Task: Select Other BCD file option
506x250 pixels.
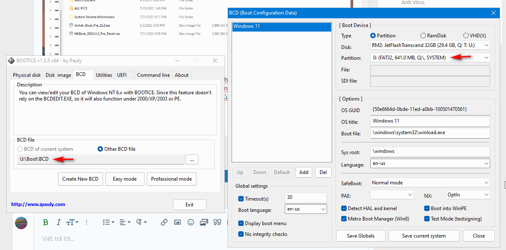Action: [100, 149]
